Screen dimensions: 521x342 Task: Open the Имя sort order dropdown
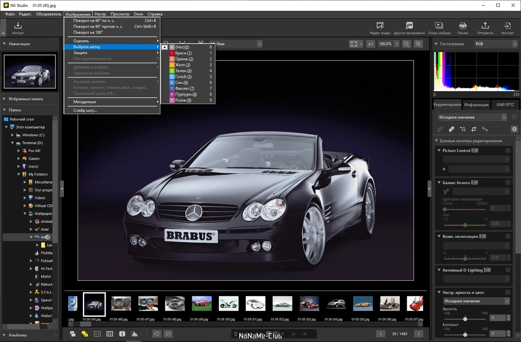tap(238, 44)
